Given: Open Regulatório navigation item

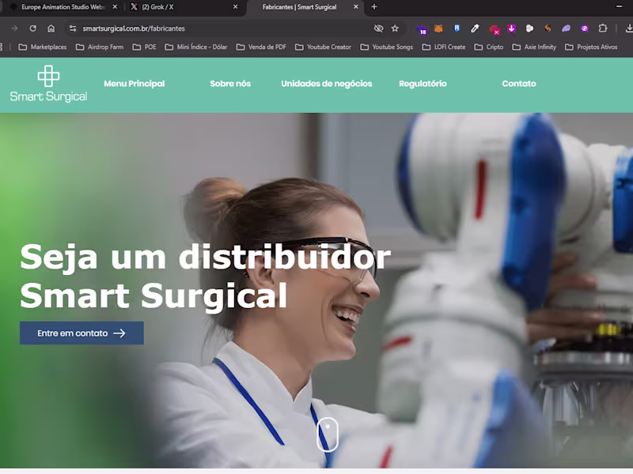Looking at the screenshot, I should (423, 84).
